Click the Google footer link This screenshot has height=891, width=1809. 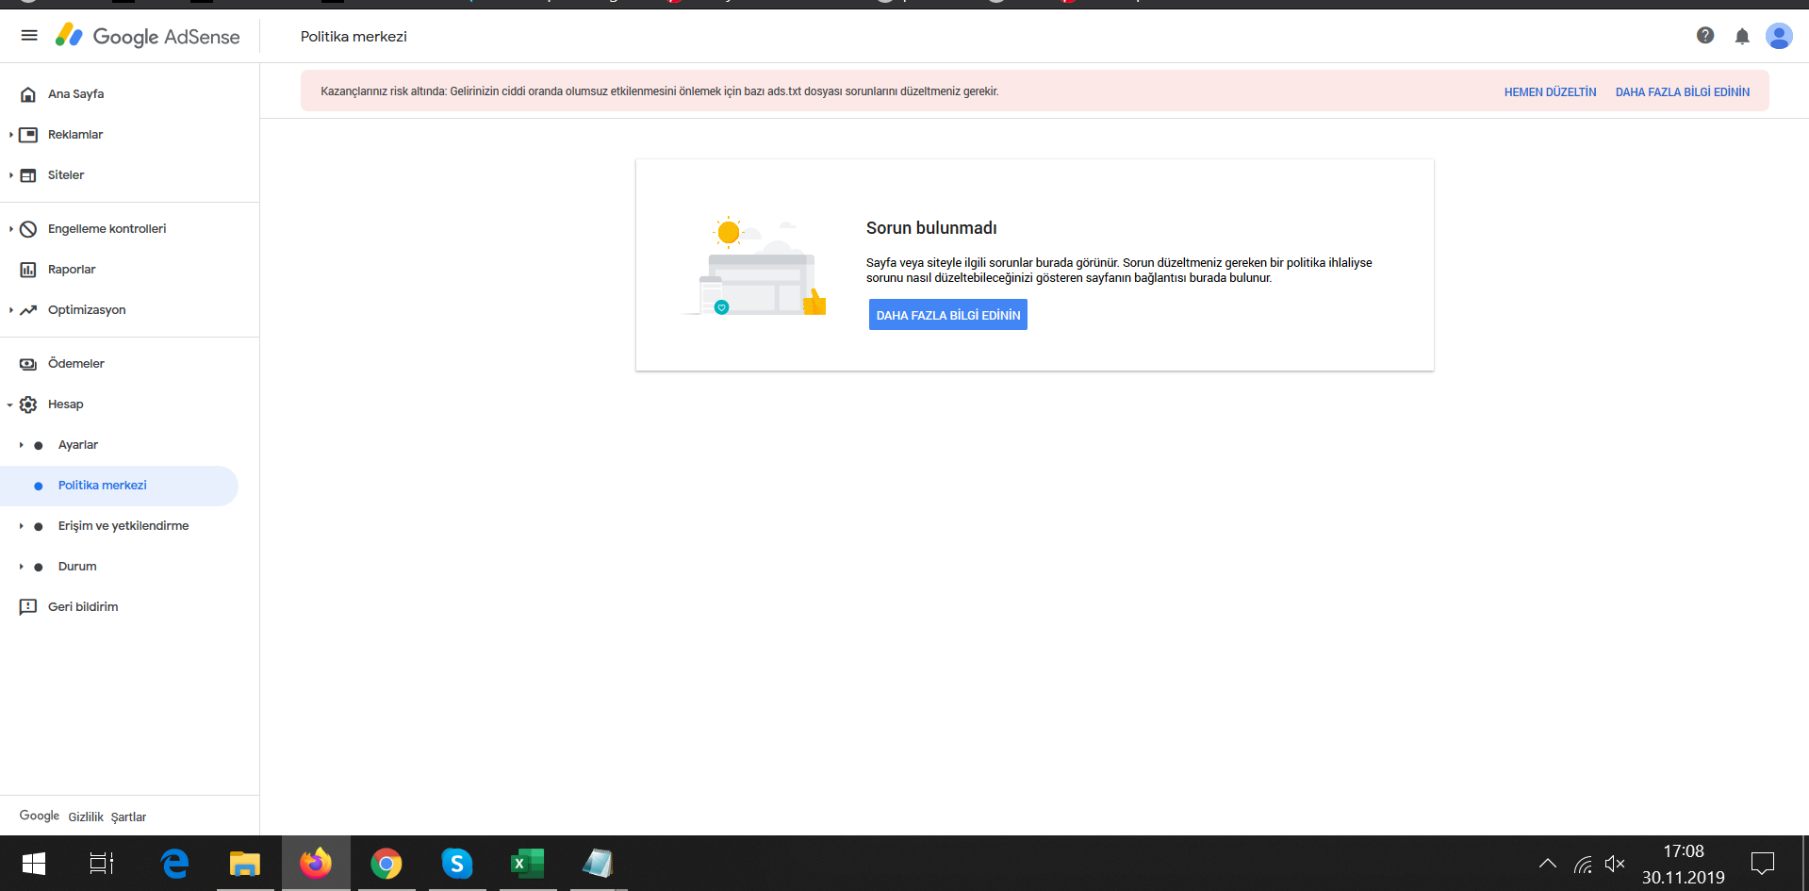40,816
